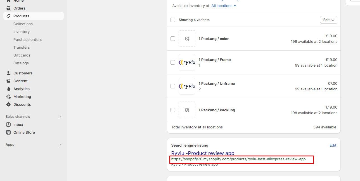
Task: Click the Online Store icon
Action: click(x=8, y=132)
